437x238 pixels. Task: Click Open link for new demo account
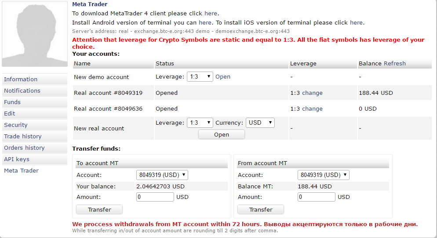pyautogui.click(x=223, y=77)
